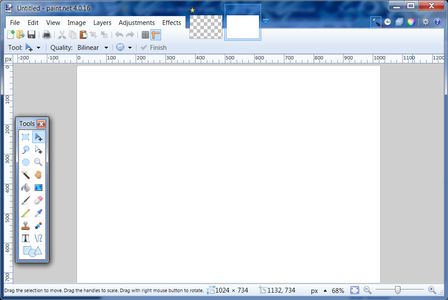Select the Move Selection tool
This screenshot has width=448, height=300.
point(38,150)
